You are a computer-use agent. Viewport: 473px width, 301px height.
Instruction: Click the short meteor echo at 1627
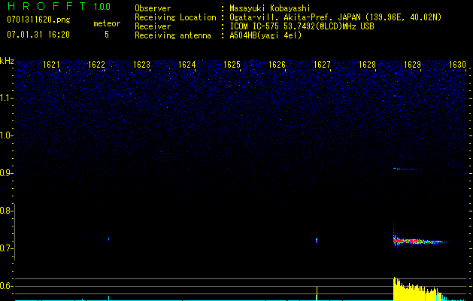[x=317, y=241]
